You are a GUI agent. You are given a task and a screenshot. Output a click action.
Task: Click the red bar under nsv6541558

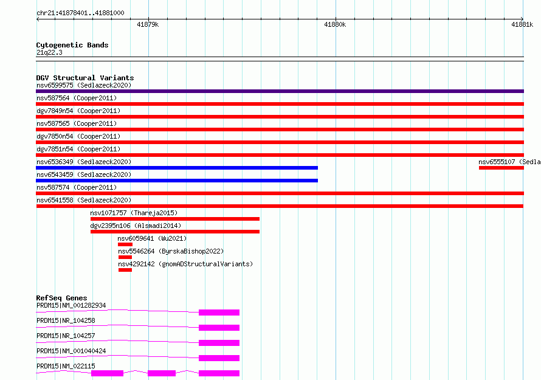[280, 206]
